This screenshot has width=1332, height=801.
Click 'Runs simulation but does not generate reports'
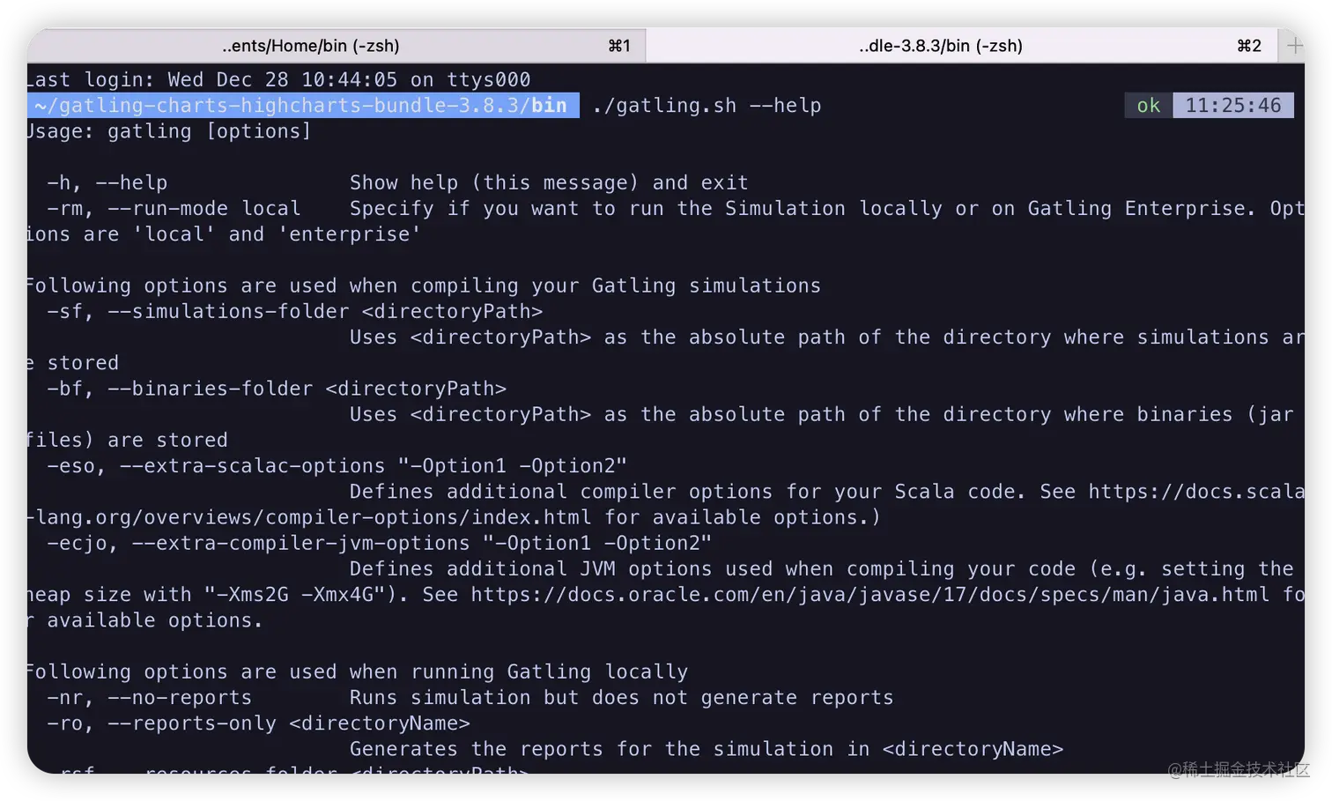coord(621,698)
